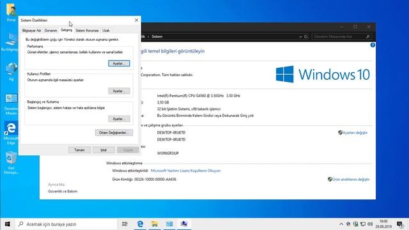Open Microsoft Yazılımı Lisans Koşullarını Okuyun link
This screenshot has width=409, height=230.
(x=186, y=171)
